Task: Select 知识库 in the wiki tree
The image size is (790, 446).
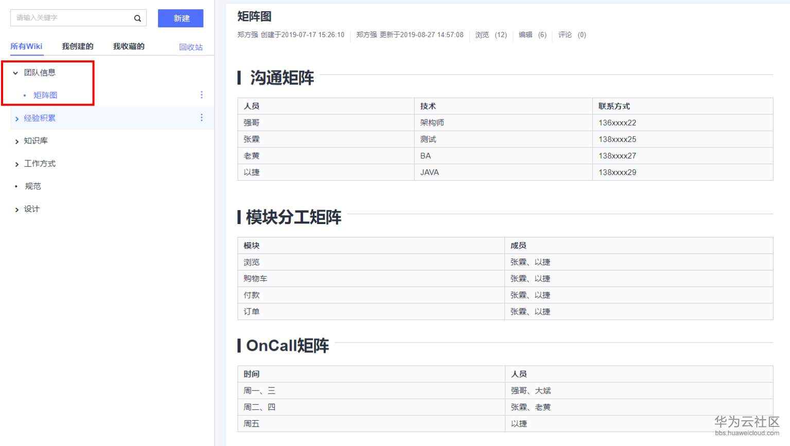Action: 36,141
